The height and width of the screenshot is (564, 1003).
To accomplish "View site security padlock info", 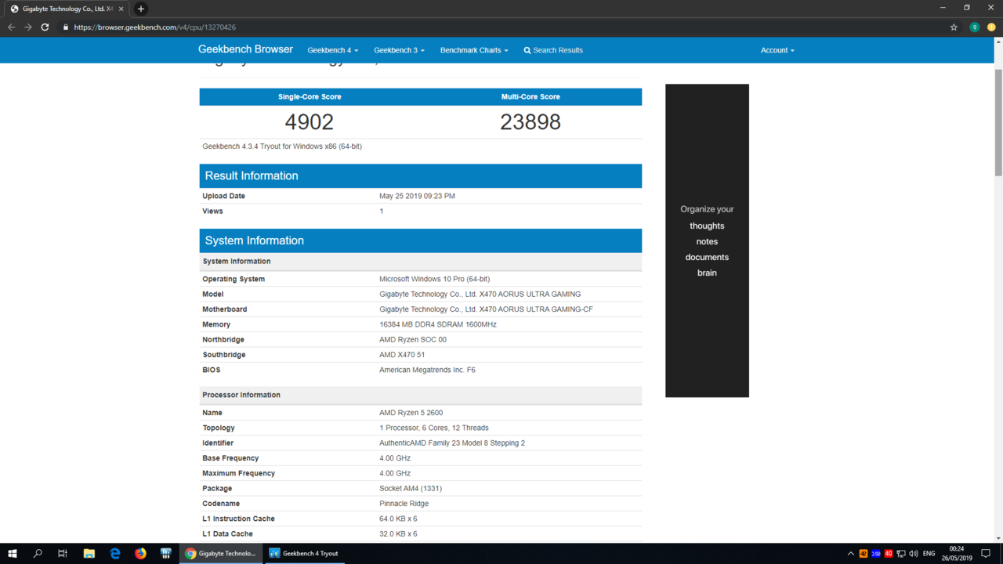I will (66, 27).
